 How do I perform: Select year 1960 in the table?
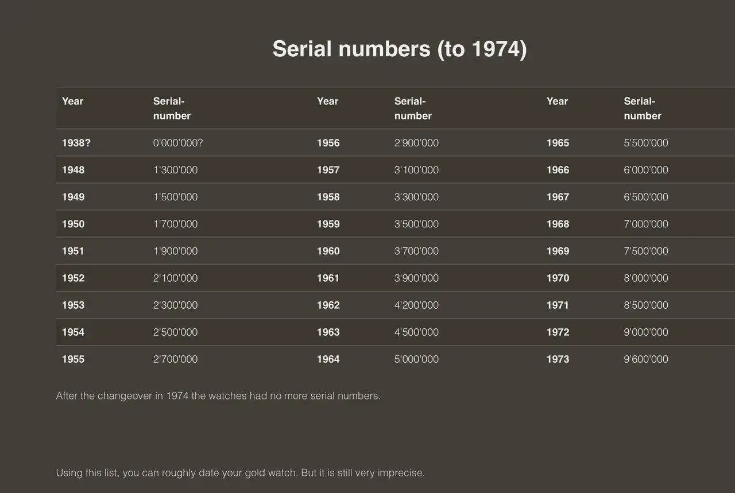pos(328,251)
